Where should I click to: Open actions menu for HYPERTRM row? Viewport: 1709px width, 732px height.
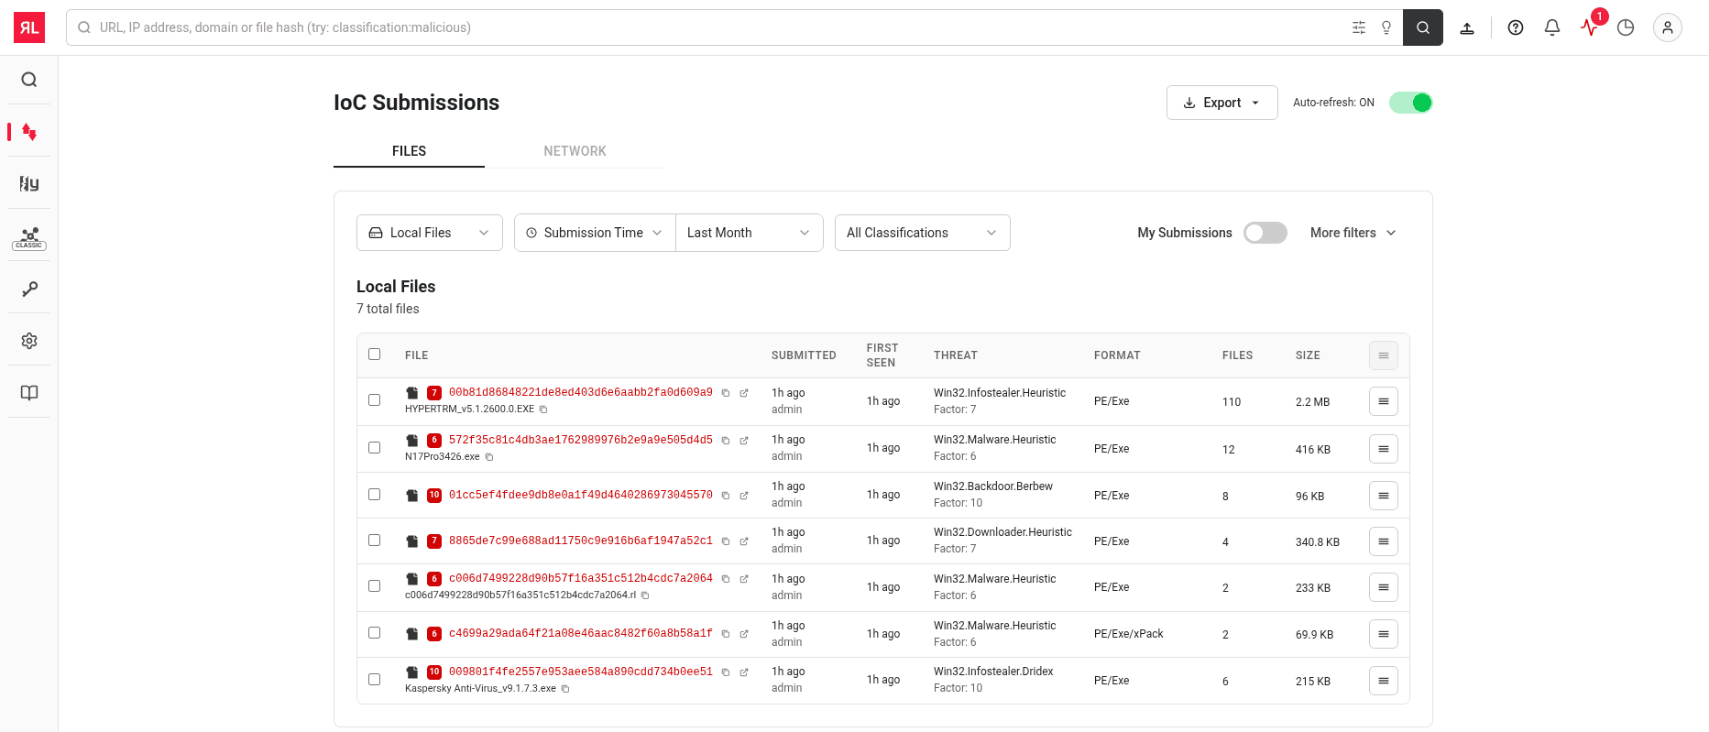1384,401
